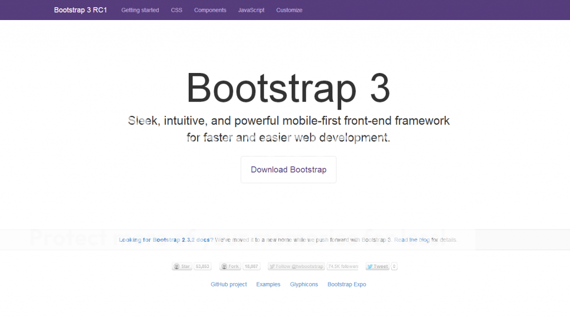This screenshot has width=570, height=317.
Task: Open the 74.5K followers count link
Action: (343, 266)
